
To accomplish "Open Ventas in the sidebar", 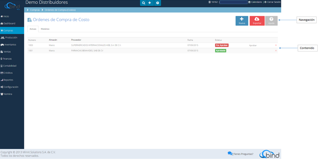I will (6, 52).
